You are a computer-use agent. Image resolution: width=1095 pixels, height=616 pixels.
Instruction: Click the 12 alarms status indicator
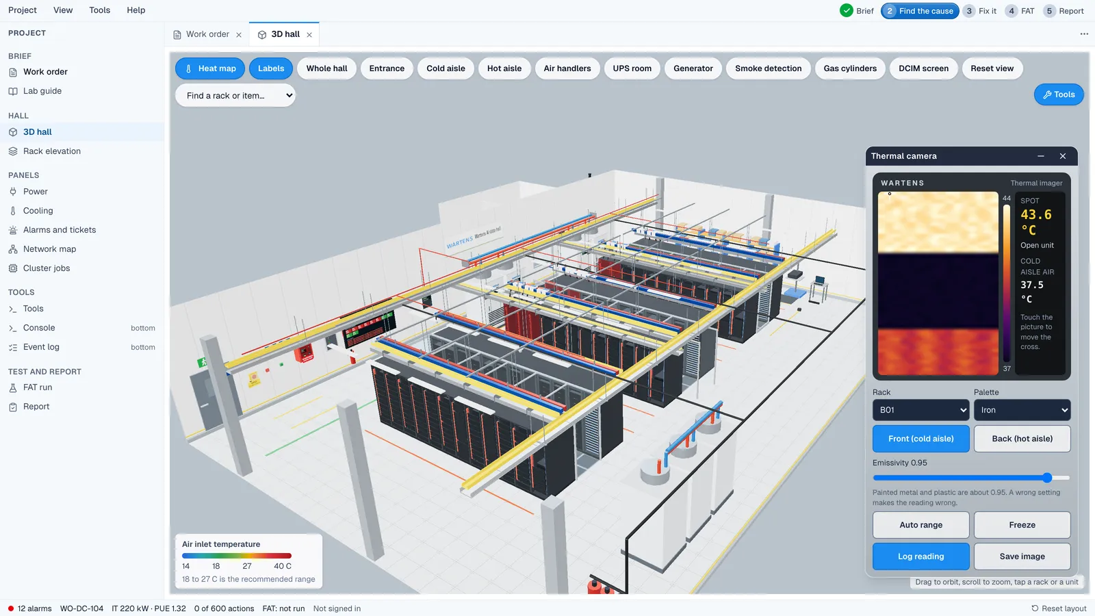(x=30, y=608)
